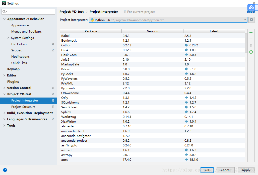Click the project-level icon next to Scopes
The width and height of the screenshot is (258, 175).
tap(53, 50)
